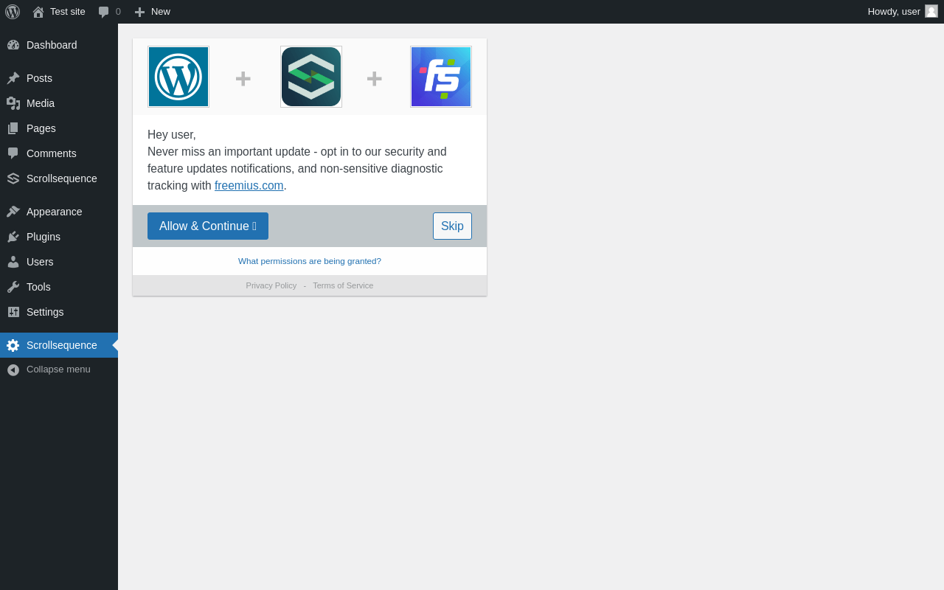Click the Media library icon
The width and height of the screenshot is (944, 590).
pyautogui.click(x=13, y=103)
